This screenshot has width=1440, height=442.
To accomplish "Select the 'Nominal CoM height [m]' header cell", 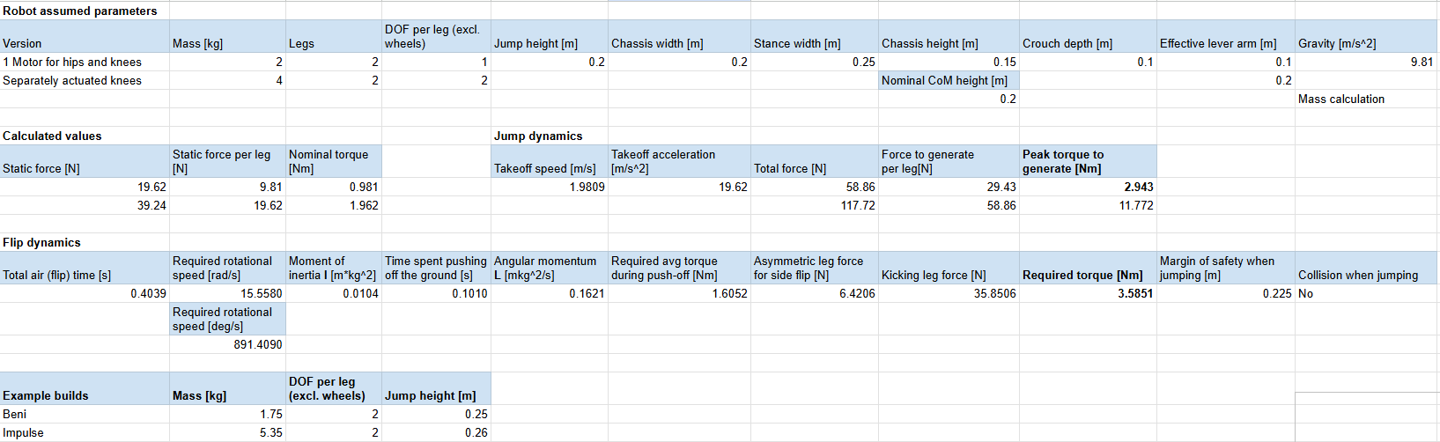I will pos(949,80).
